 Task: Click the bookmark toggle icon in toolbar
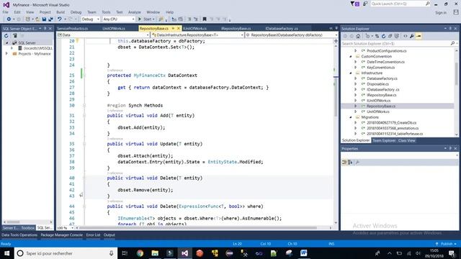click(x=205, y=19)
